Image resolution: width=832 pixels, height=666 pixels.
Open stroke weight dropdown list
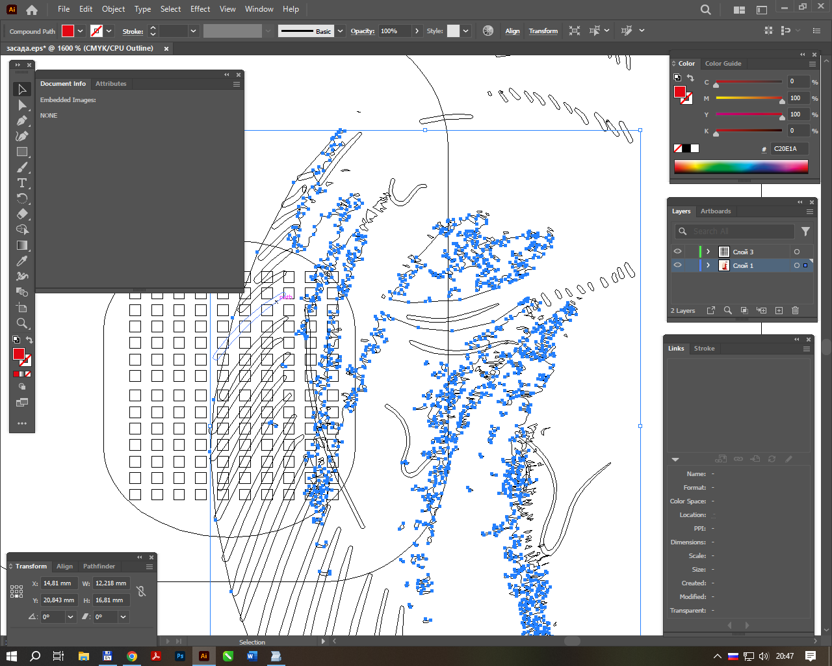point(193,31)
